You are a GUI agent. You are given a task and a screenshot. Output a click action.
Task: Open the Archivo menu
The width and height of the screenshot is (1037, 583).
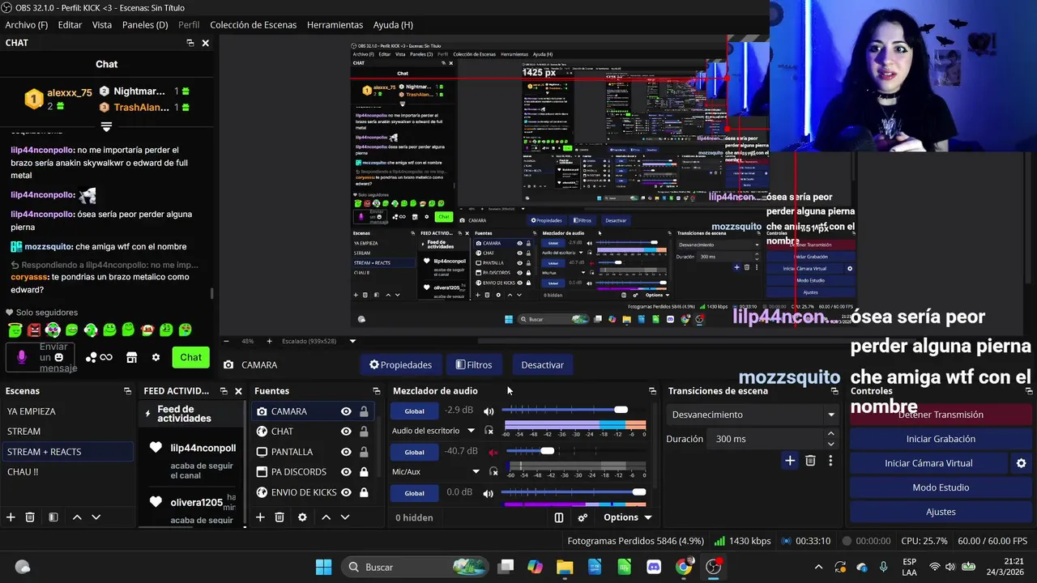tap(27, 25)
